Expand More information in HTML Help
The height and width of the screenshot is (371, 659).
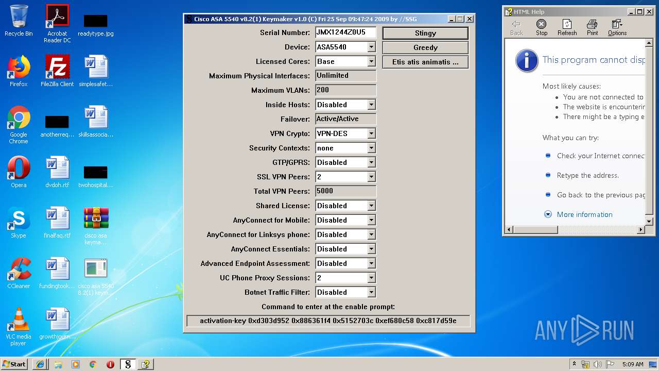(x=579, y=214)
